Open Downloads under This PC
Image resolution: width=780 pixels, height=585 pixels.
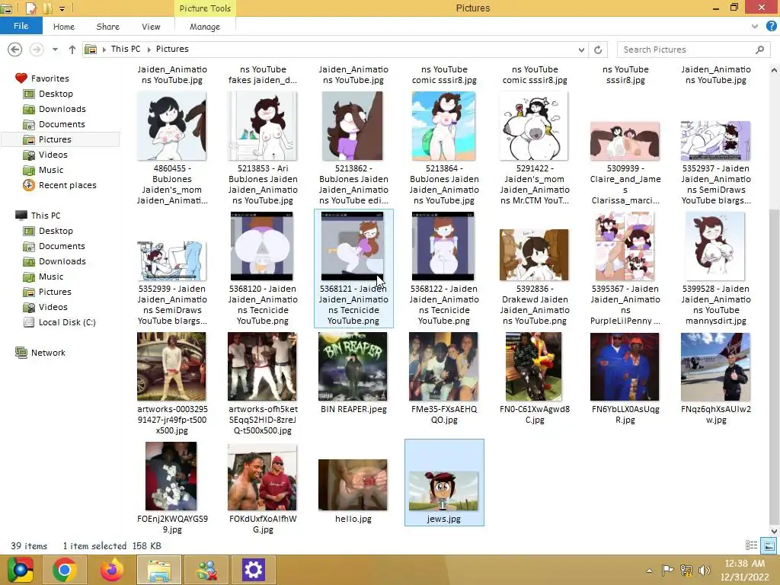click(62, 261)
